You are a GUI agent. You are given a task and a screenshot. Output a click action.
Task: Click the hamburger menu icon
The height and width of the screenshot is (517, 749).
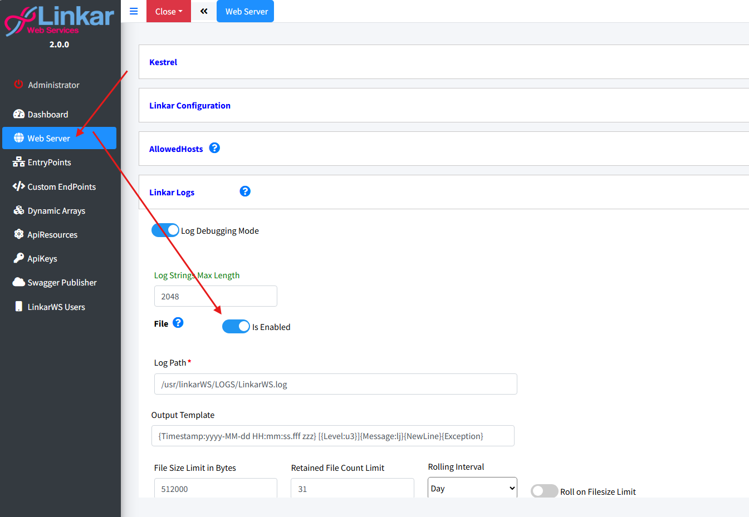134,11
